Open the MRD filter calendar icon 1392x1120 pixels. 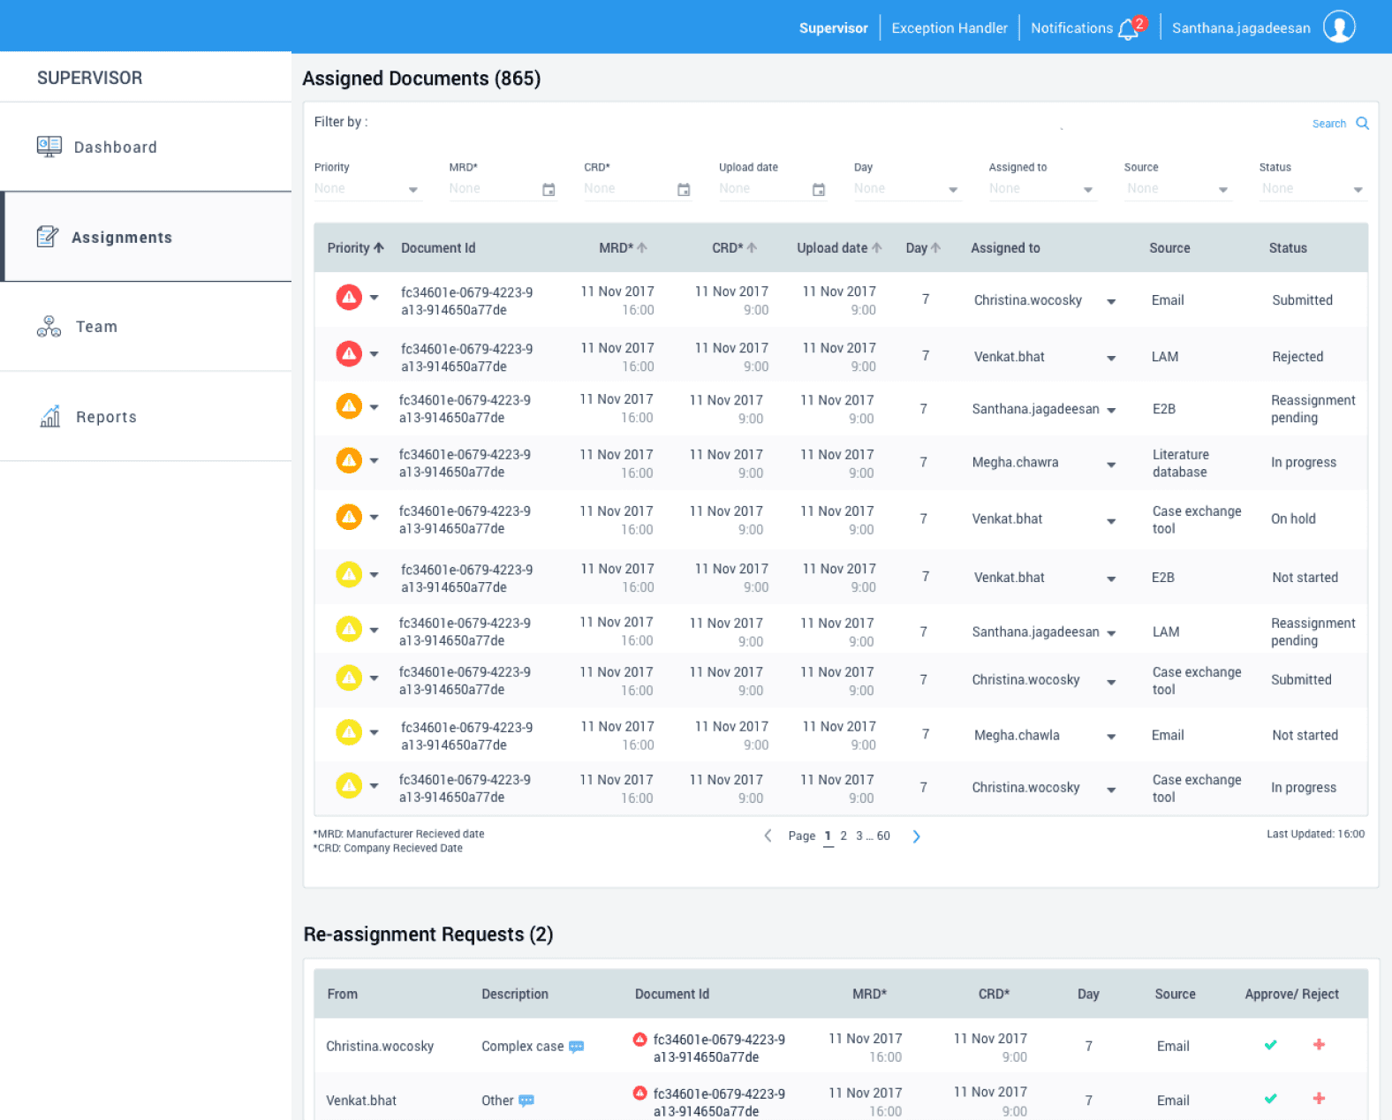pyautogui.click(x=548, y=190)
